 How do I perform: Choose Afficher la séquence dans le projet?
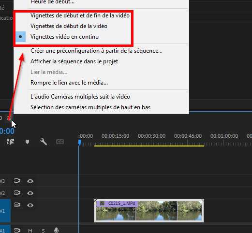click(x=74, y=61)
